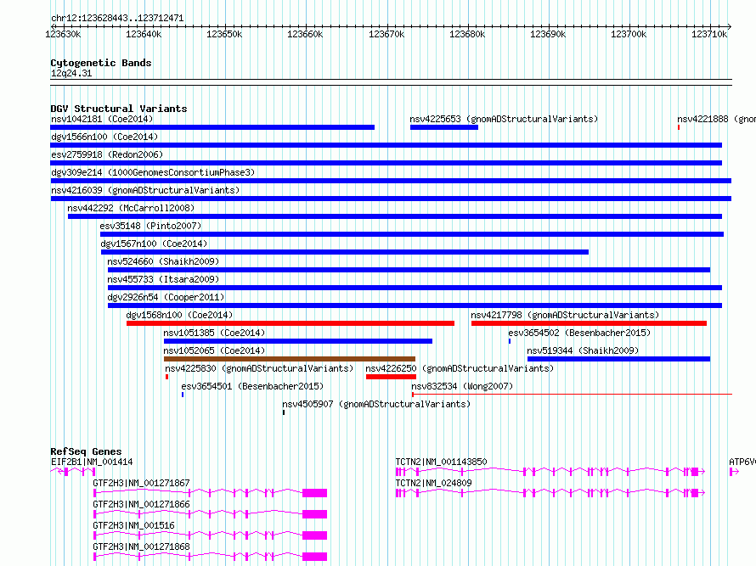This screenshot has height=566, width=756.
Task: Click the small blue esv3654501 marker
Action: tap(183, 395)
